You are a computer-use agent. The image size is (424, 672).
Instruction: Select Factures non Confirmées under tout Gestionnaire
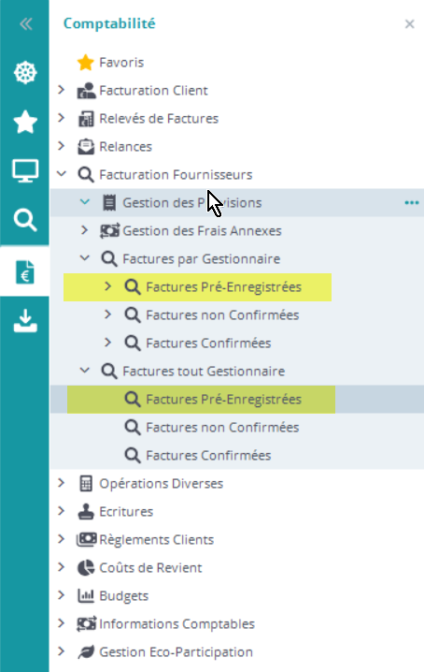click(x=222, y=428)
